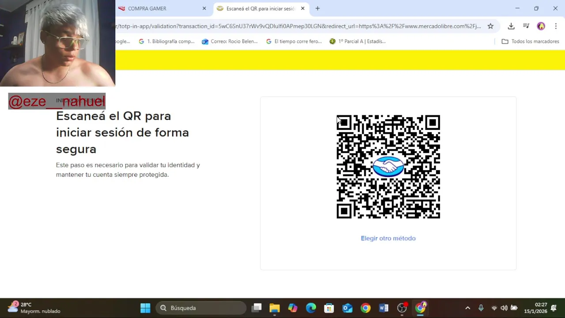565x318 pixels.
Task: Open Task View on the taskbar
Action: (257, 308)
